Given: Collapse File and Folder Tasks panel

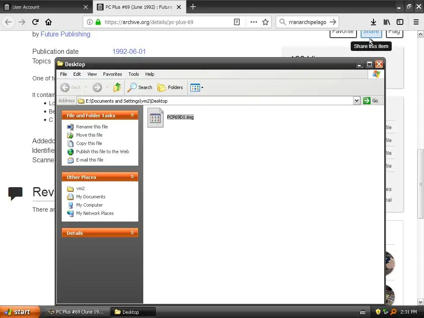Looking at the screenshot, I should coord(132,115).
